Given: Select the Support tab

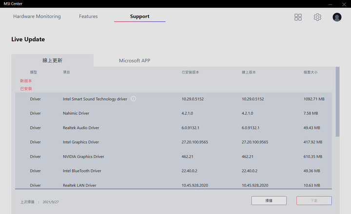Looking at the screenshot, I should point(140,17).
